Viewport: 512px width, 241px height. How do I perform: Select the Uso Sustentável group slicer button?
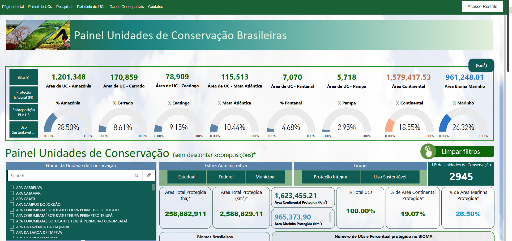(390, 177)
